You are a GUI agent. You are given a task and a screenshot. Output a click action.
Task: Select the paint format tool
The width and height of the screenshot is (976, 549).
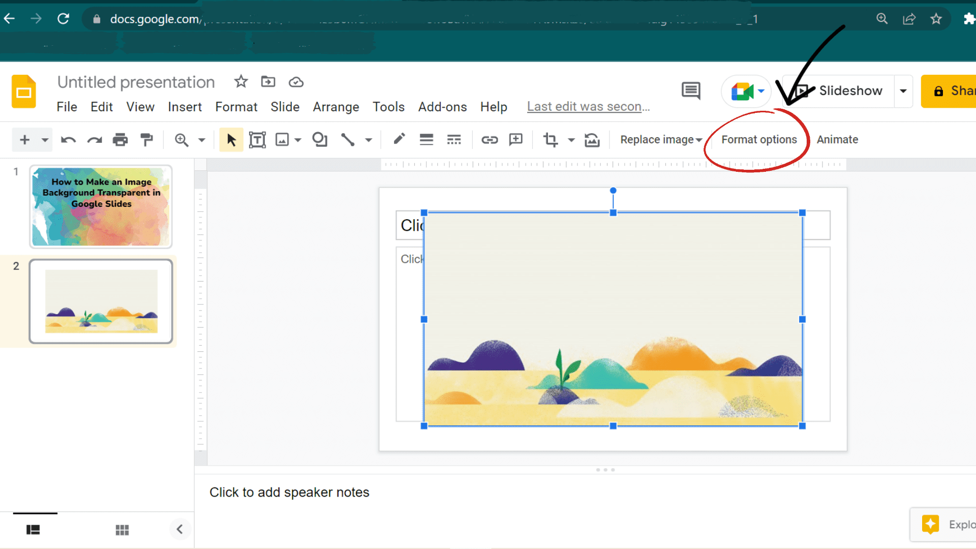pos(146,139)
